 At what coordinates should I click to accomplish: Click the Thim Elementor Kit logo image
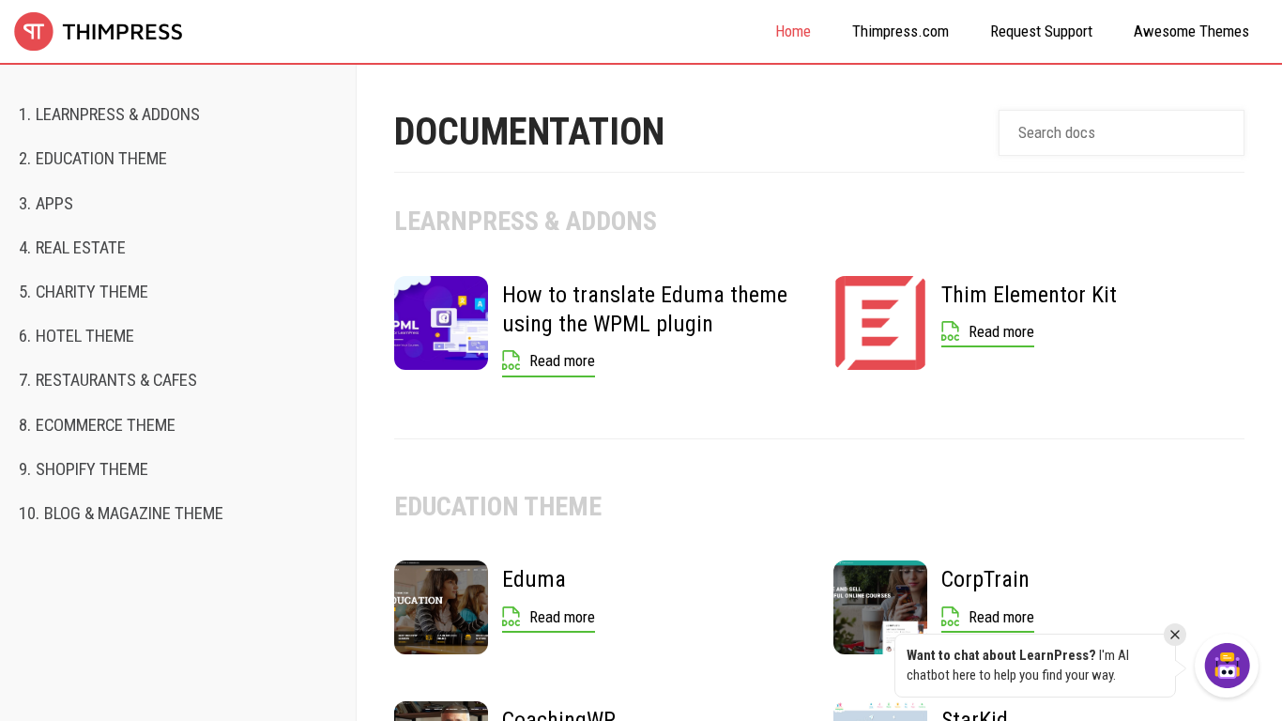click(879, 323)
